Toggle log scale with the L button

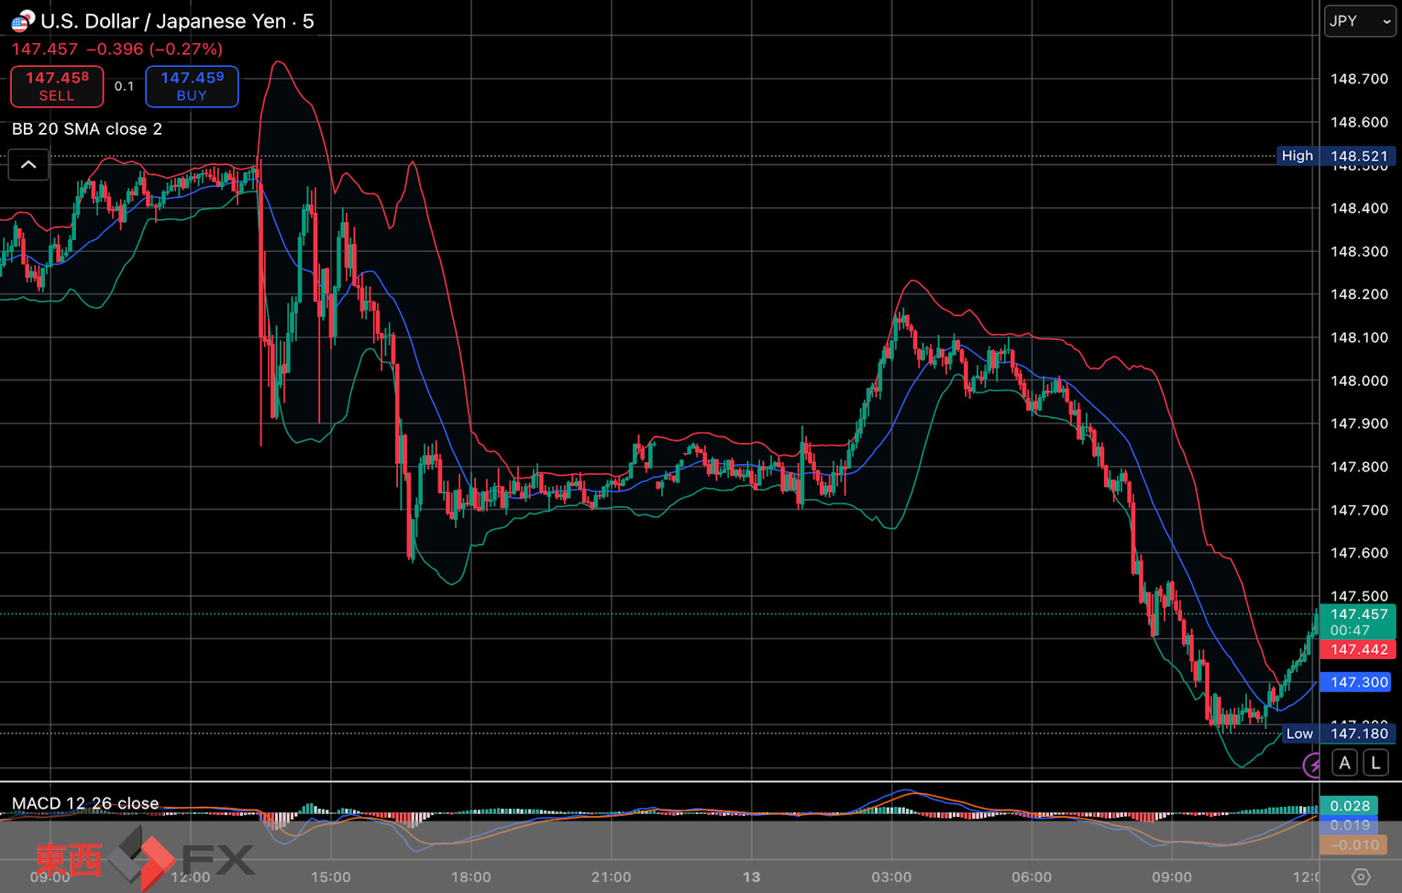(1375, 763)
